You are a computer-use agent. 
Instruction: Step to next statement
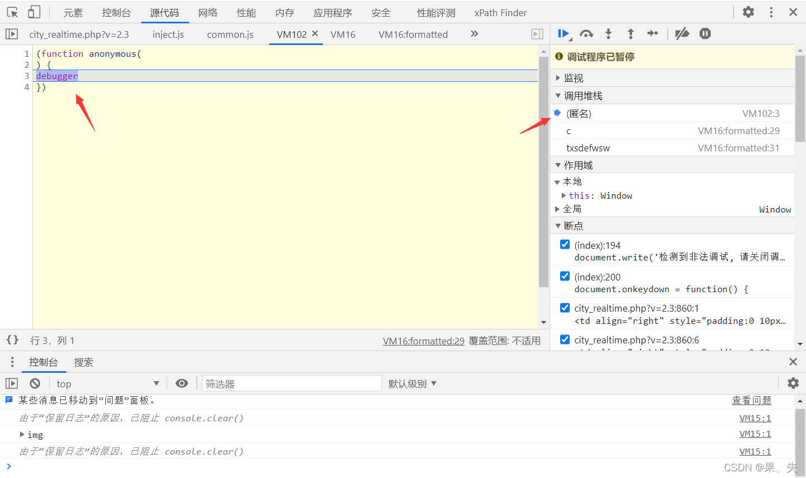(x=653, y=34)
